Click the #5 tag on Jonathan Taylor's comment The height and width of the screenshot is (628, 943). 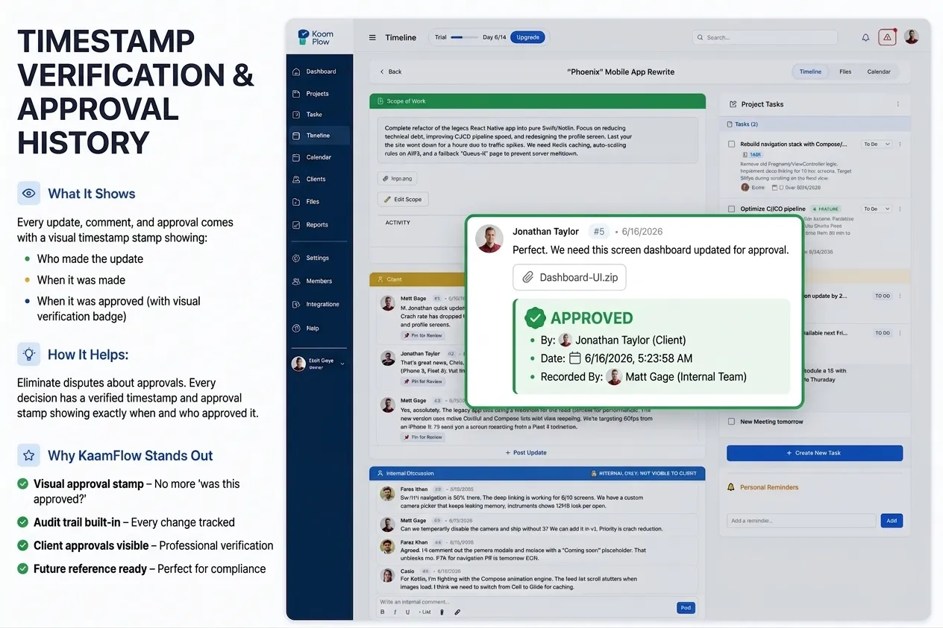click(598, 232)
